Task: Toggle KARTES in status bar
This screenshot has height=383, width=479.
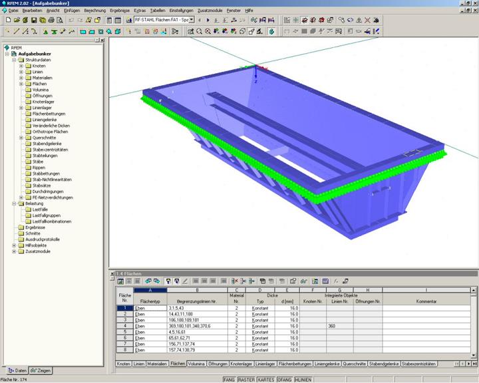Action: (265, 380)
